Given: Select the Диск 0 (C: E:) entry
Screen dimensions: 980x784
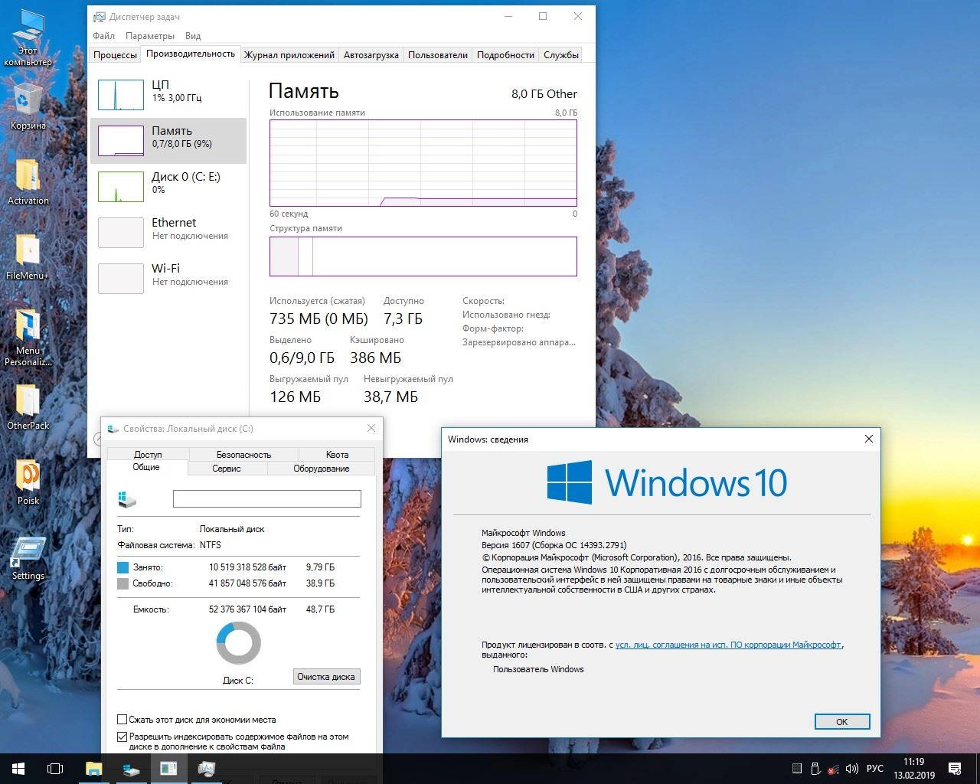Looking at the screenshot, I should coord(168,186).
